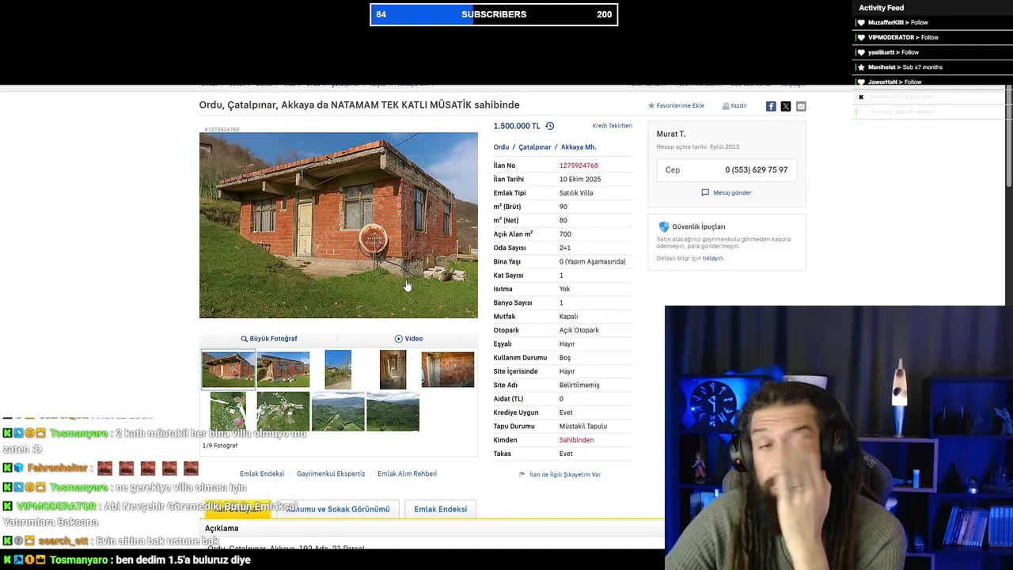
Task: Click the Sahibinden value beside Kimden
Action: 576,440
